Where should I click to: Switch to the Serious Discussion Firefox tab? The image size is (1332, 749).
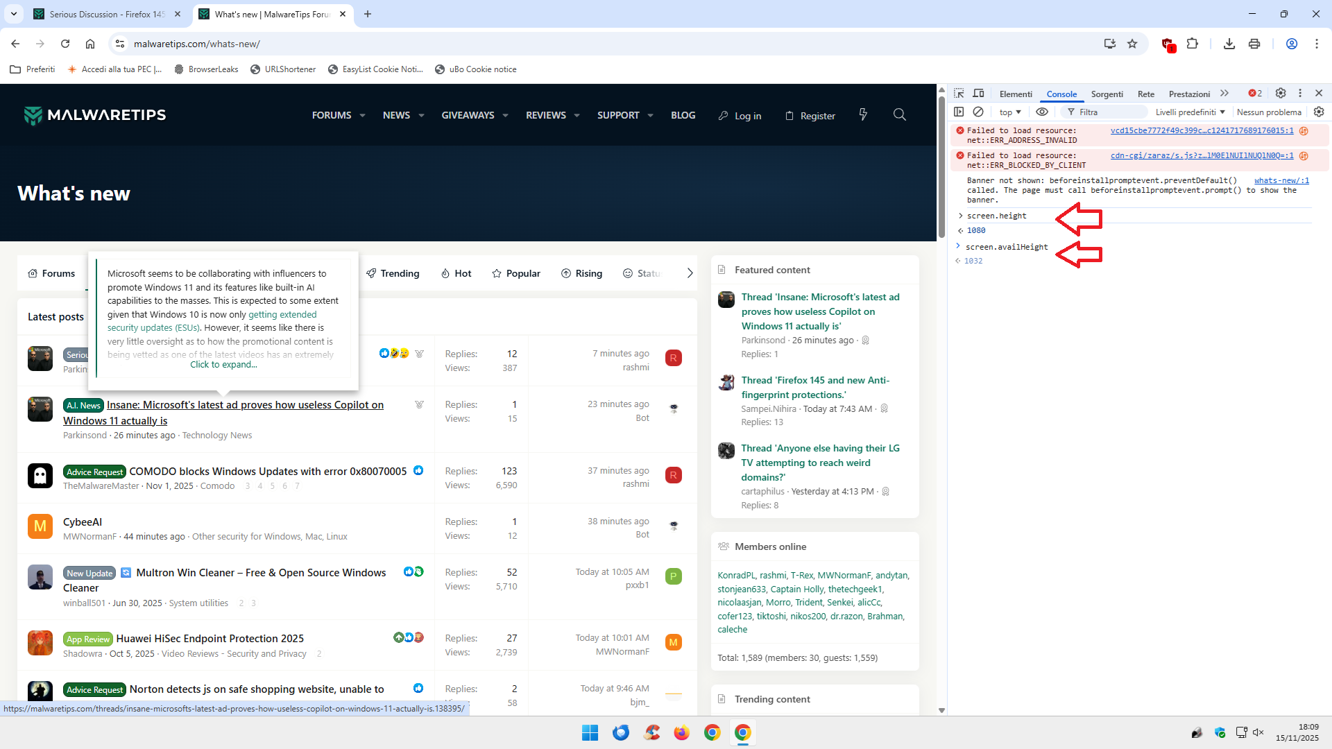coord(108,14)
